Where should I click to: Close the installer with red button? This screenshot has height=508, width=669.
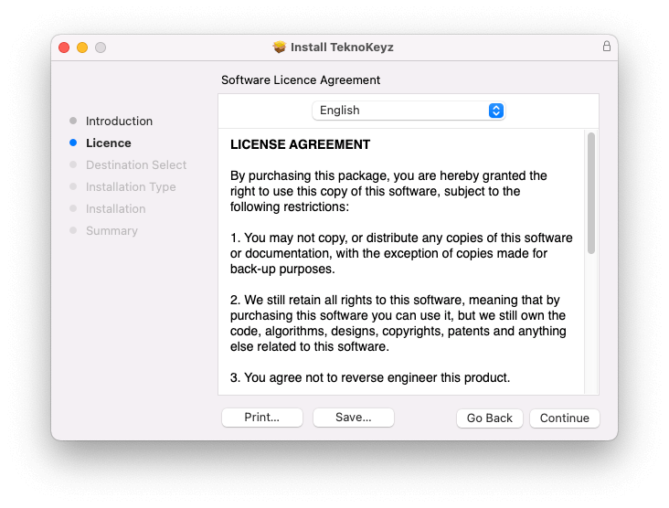click(x=64, y=48)
